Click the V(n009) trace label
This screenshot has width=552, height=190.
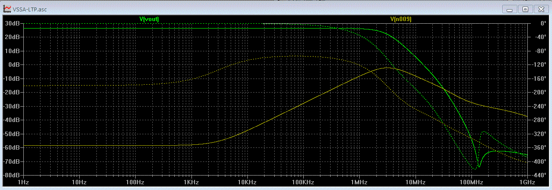click(x=401, y=19)
